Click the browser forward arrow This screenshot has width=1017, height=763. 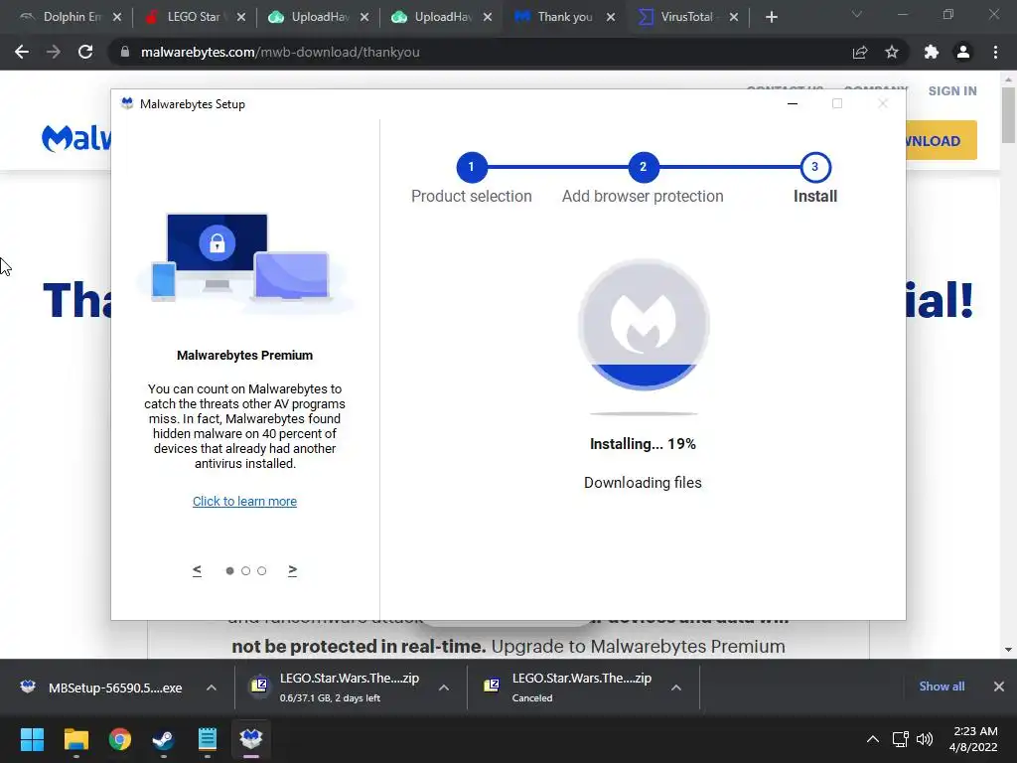(54, 52)
